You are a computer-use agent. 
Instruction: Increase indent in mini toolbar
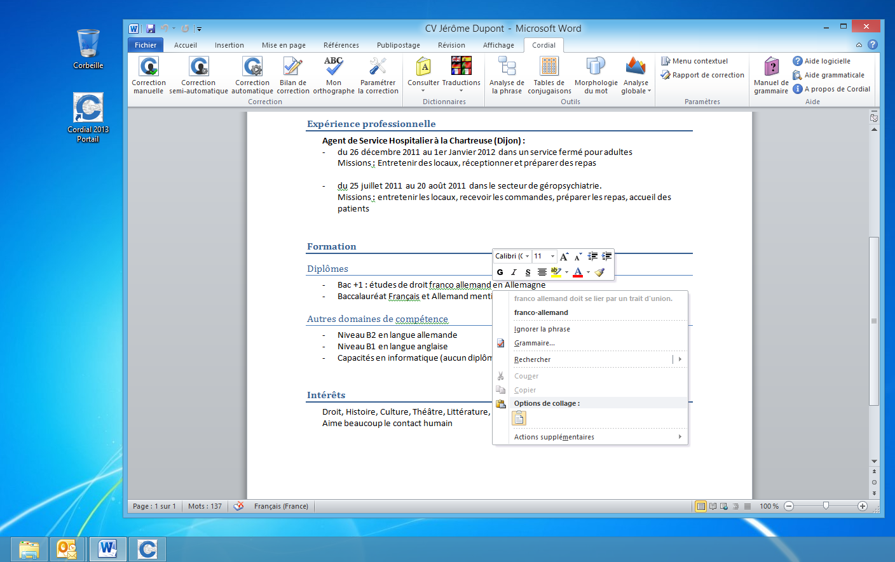(607, 257)
